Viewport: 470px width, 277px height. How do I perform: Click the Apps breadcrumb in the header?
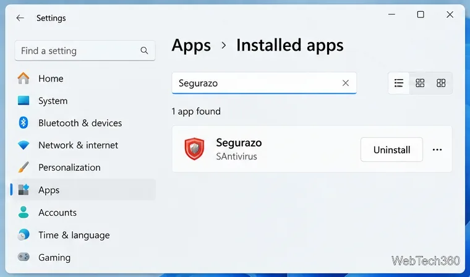(x=191, y=45)
